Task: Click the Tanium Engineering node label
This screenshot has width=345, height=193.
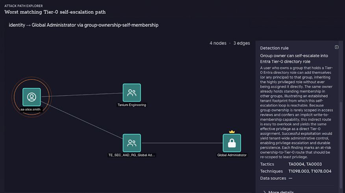Action: 132,105
